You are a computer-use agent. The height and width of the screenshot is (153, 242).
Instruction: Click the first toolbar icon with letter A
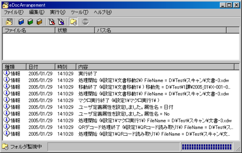(9, 22)
